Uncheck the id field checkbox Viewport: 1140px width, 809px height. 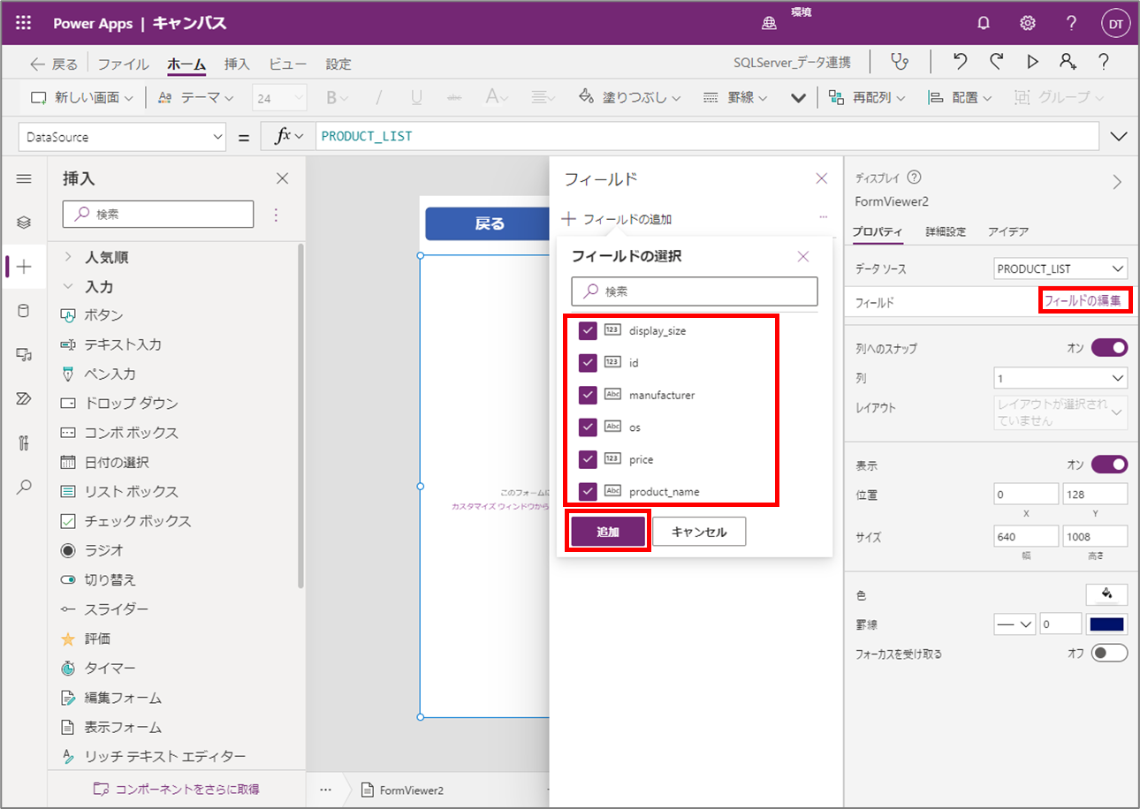pos(588,362)
